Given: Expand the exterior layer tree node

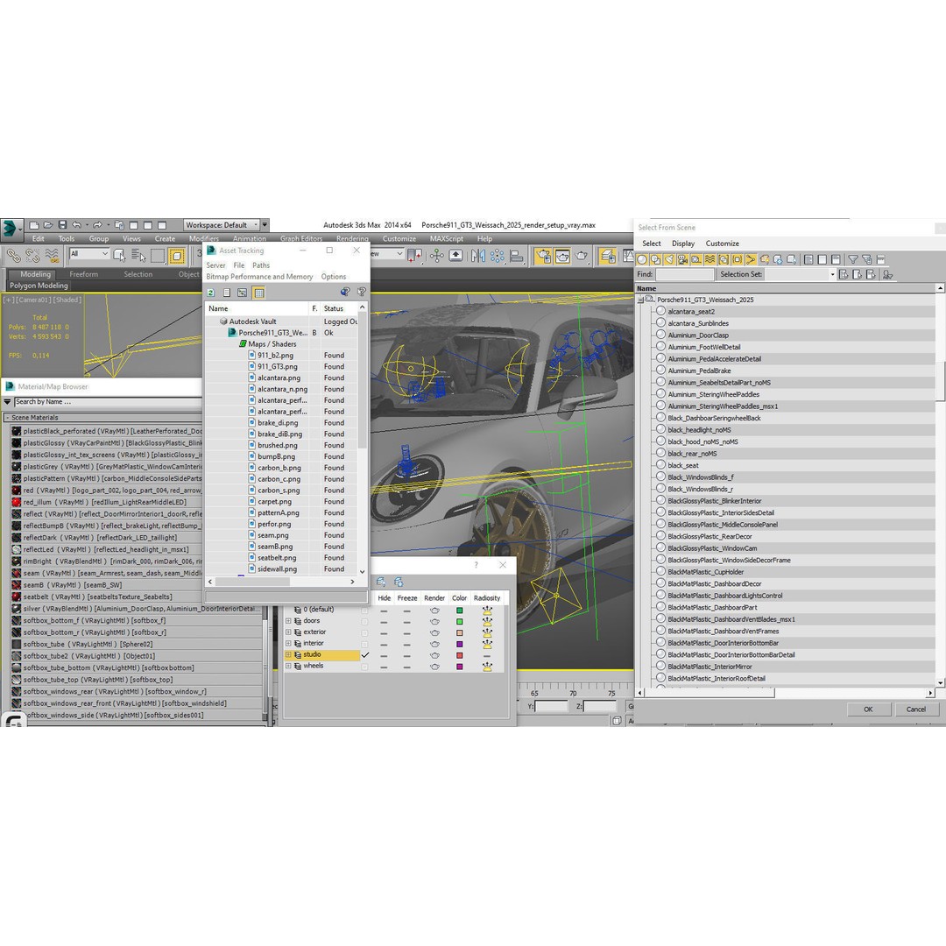Looking at the screenshot, I should 288,632.
